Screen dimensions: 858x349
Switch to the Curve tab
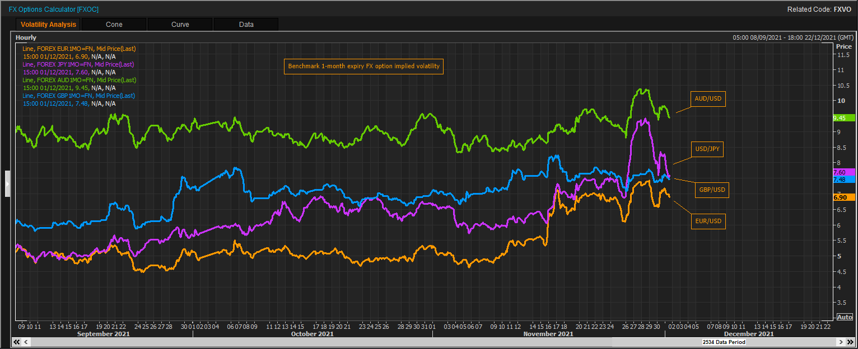click(180, 24)
